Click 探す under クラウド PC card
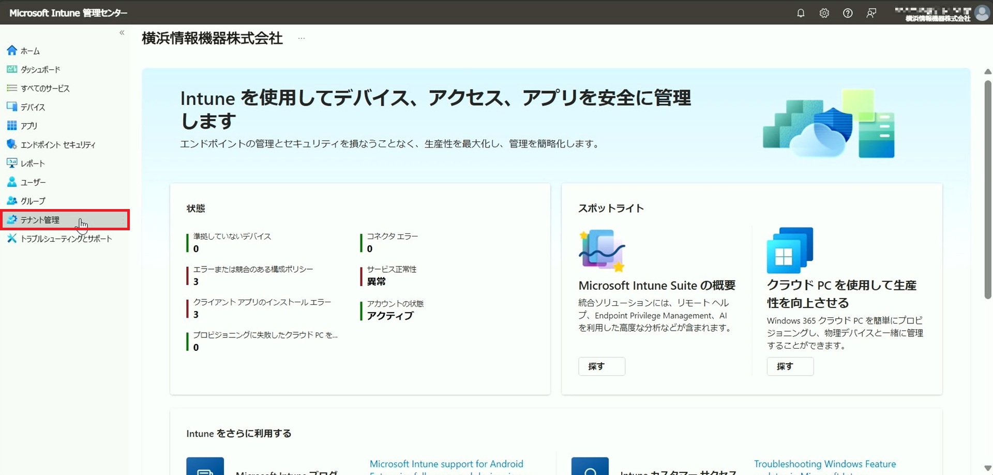 pos(790,366)
